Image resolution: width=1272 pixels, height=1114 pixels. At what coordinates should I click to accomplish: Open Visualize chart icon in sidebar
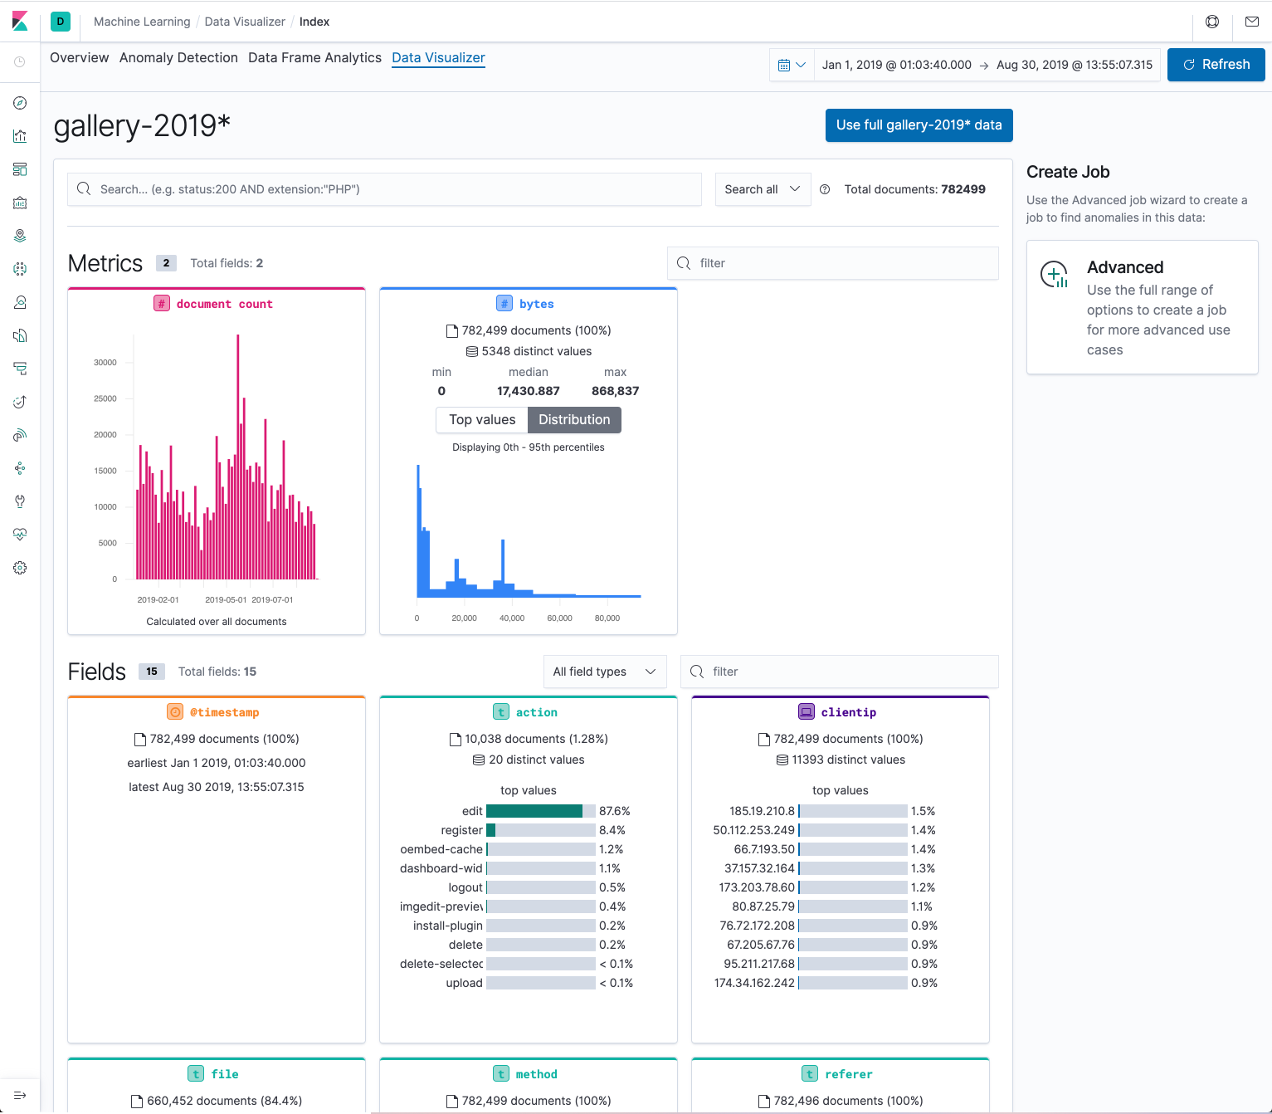20,136
